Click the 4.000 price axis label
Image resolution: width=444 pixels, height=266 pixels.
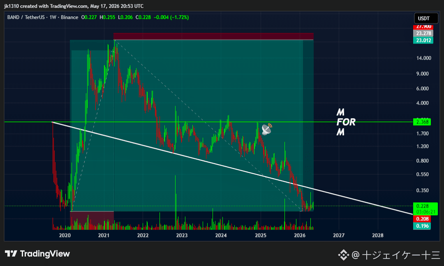point(423,103)
